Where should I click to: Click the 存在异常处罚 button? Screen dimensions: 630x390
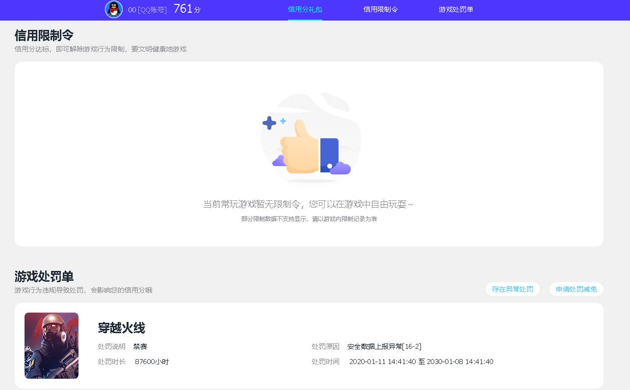(512, 289)
